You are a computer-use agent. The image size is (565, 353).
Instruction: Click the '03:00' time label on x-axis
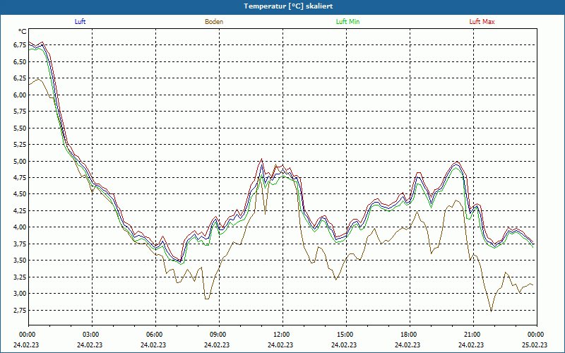[91, 335]
